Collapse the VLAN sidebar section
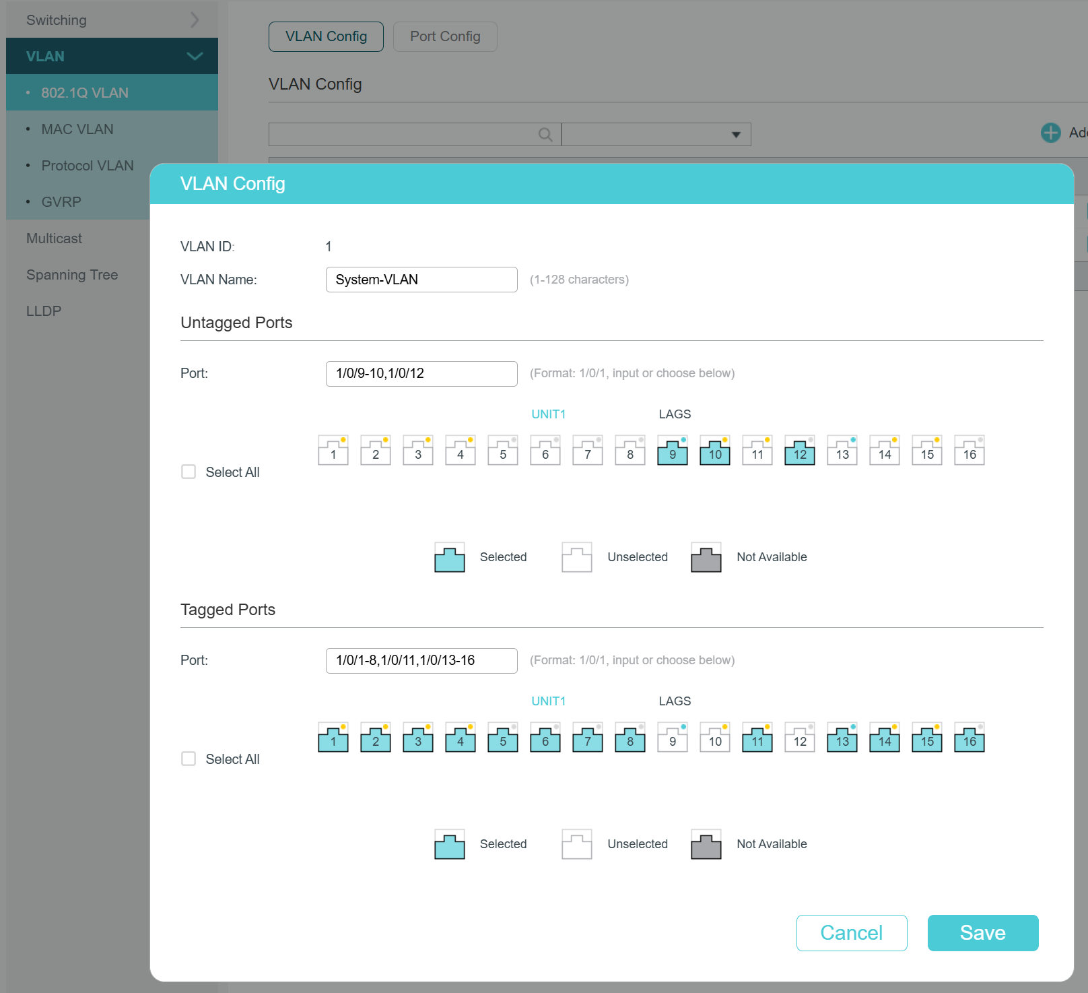 point(195,57)
